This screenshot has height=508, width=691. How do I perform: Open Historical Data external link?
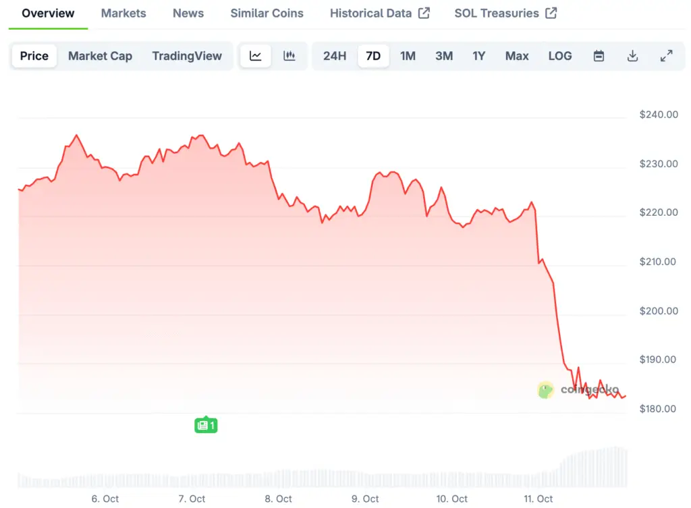click(379, 13)
